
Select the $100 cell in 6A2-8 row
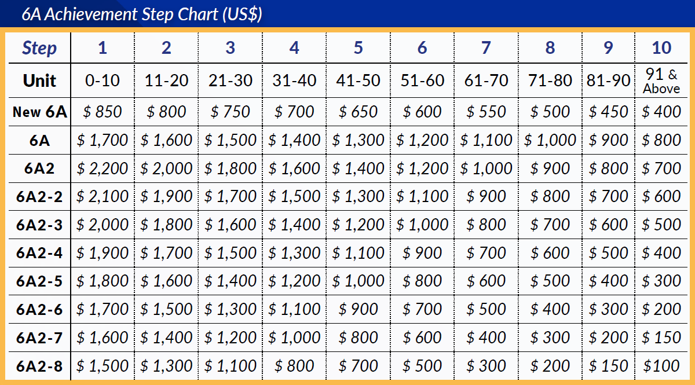click(x=661, y=366)
